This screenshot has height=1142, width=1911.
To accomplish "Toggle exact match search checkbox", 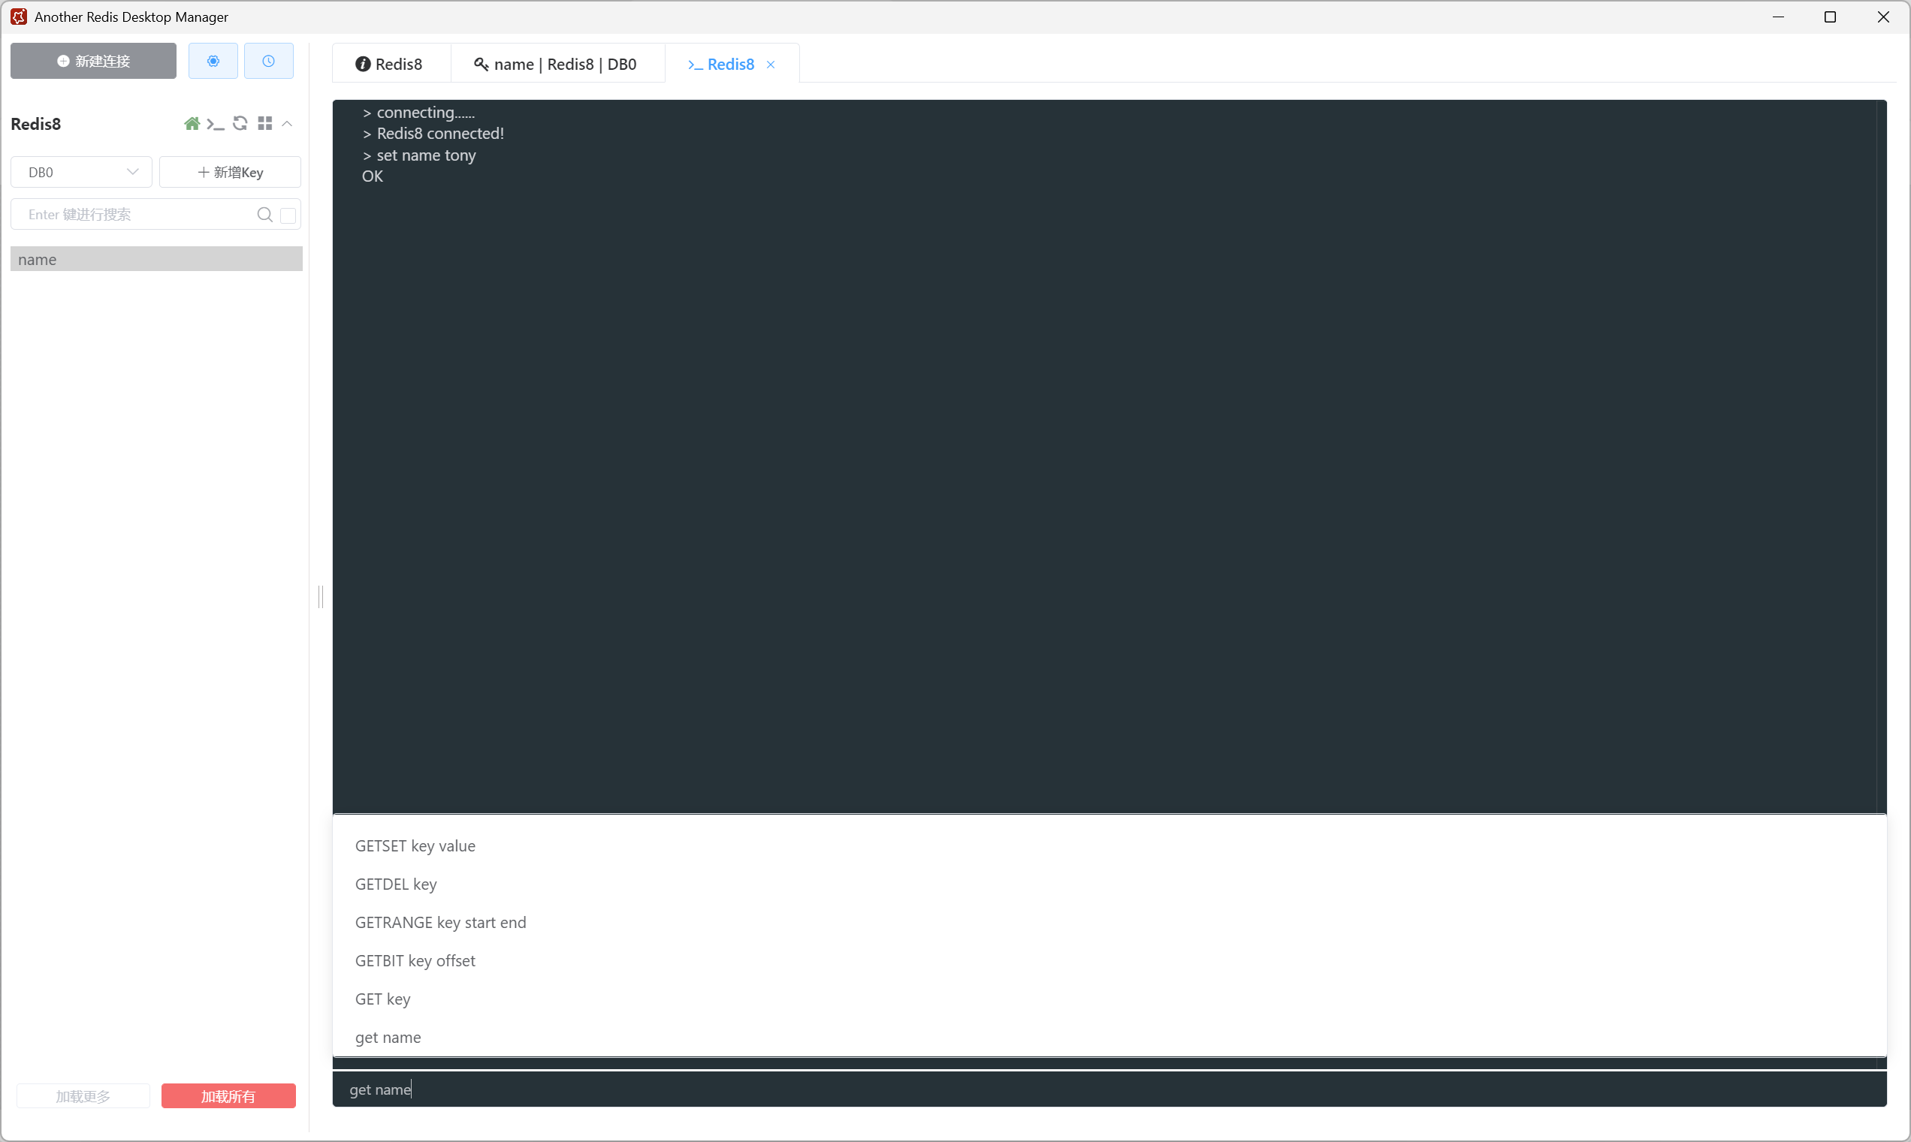I will [x=288, y=215].
